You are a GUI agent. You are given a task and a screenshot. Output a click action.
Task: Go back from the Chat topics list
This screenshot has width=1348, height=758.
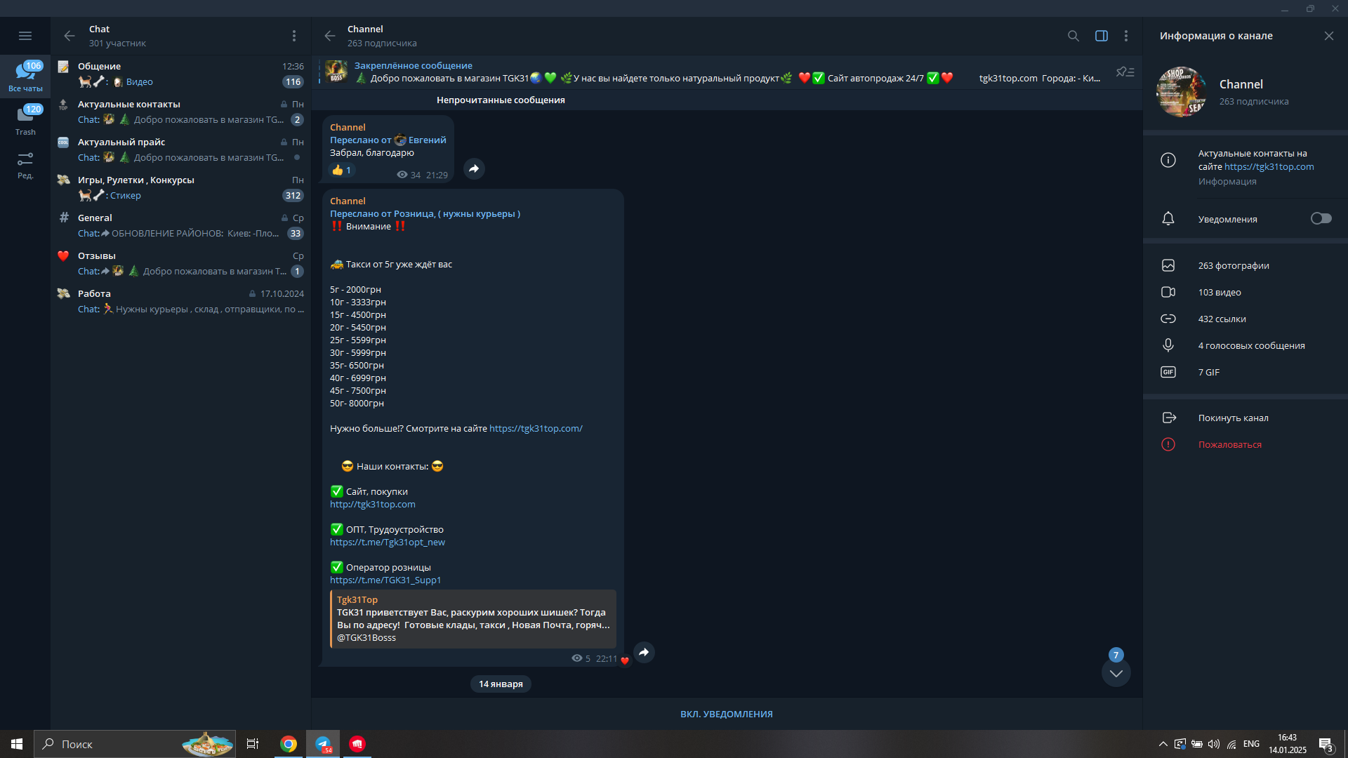coord(69,36)
